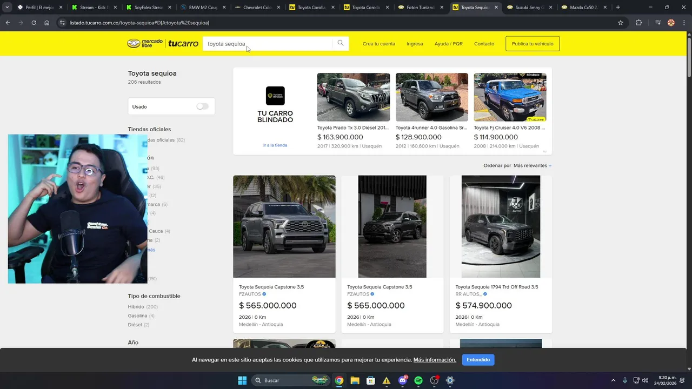This screenshot has width=692, height=389.
Task: Open a new browser tab with plus icon
Action: [618, 8]
